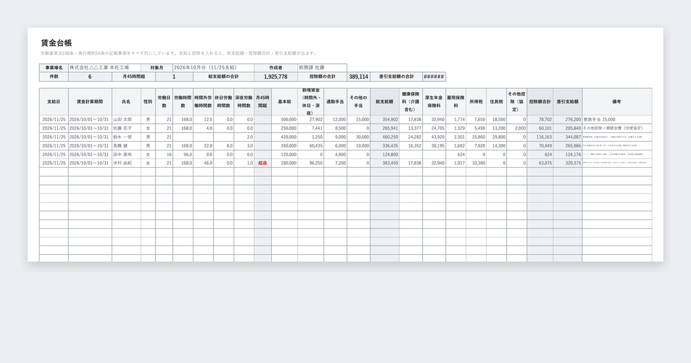Image resolution: width=691 pixels, height=363 pixels.
Task: Click the 備考 column header
Action: [x=617, y=101]
